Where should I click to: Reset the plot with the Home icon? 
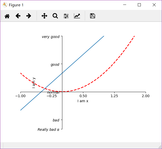(7, 16)
